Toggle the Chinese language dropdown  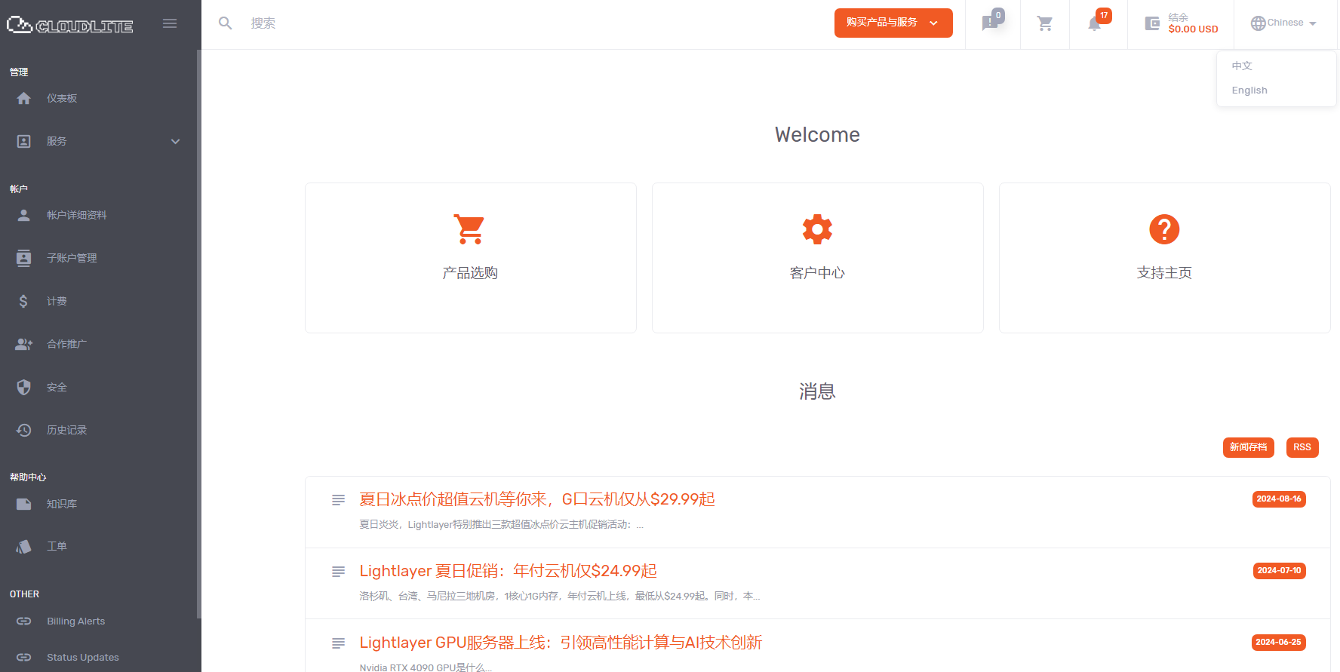1283,23
